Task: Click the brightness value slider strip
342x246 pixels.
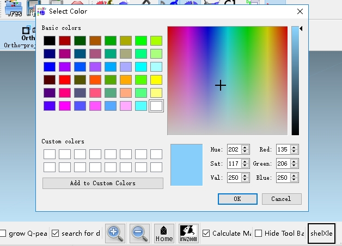Action: (x=295, y=81)
